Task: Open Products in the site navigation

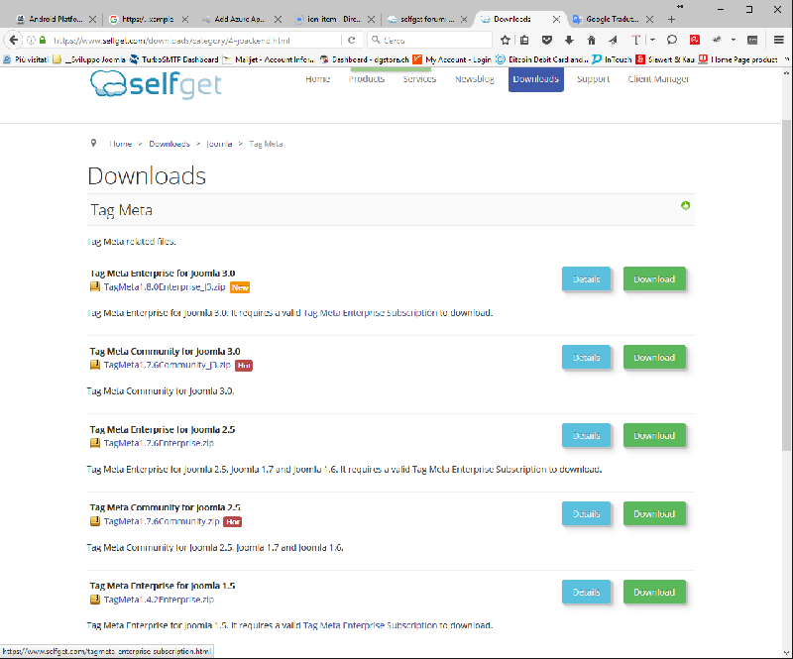Action: click(367, 79)
